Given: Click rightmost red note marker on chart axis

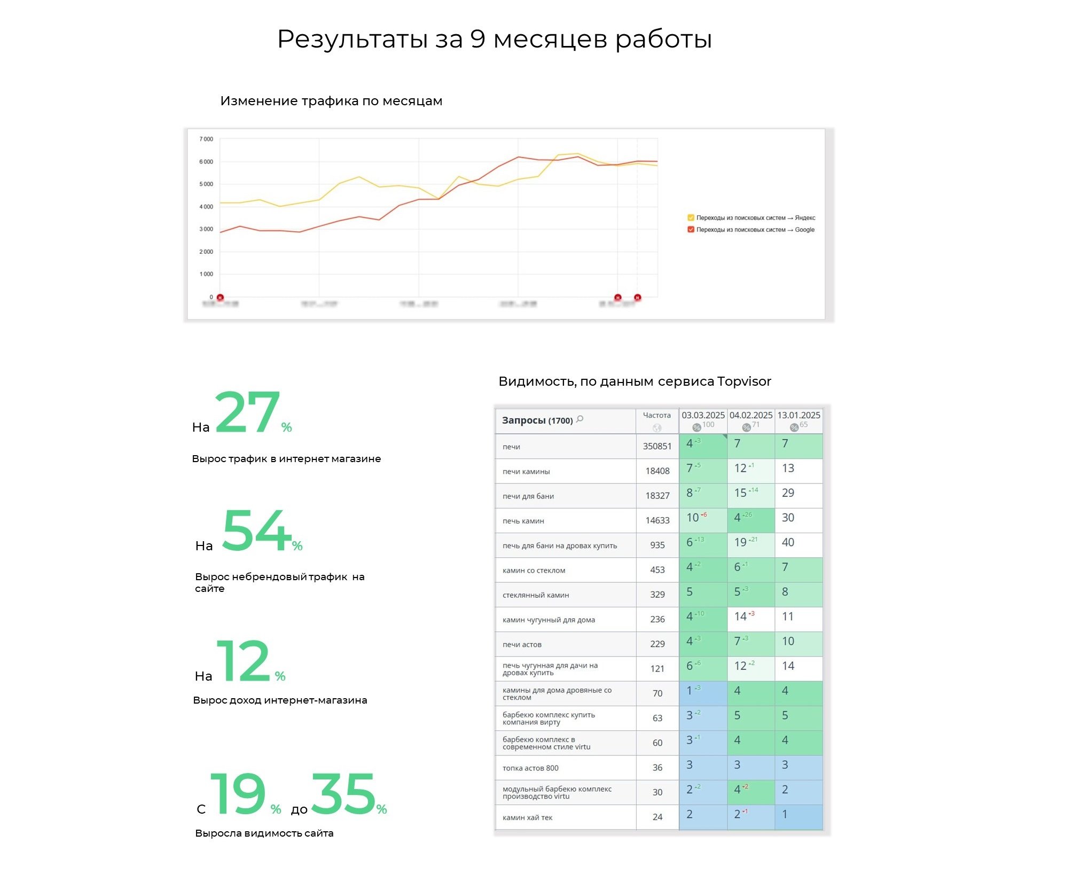Looking at the screenshot, I should point(637,298).
